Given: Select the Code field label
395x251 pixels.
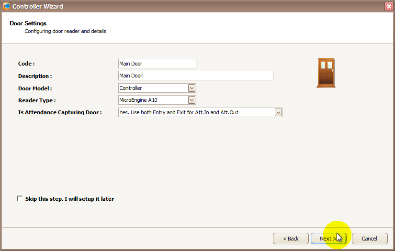Looking at the screenshot, I should point(26,64).
